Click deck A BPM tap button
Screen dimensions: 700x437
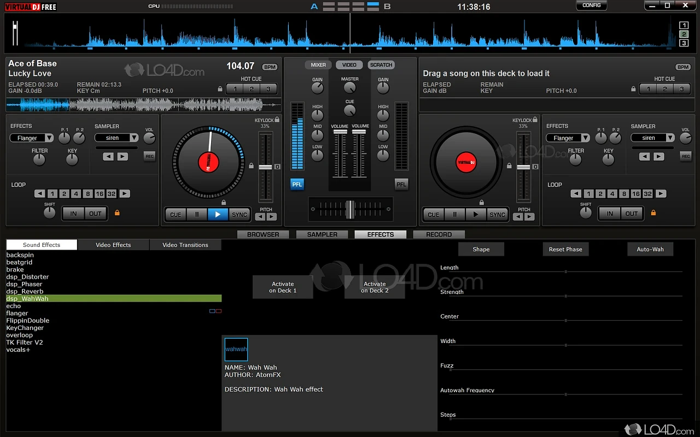tap(270, 67)
